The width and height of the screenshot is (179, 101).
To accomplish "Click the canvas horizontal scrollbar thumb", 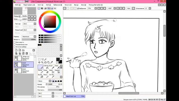I will click(x=129, y=93).
